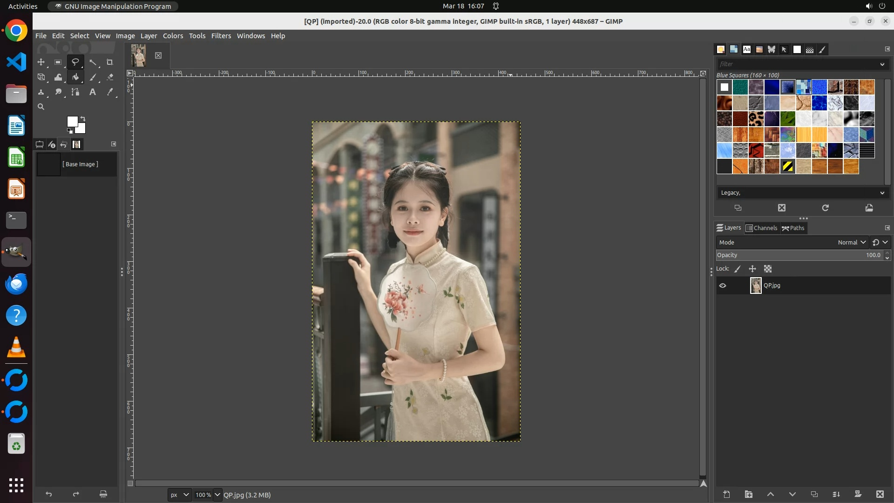
Task: Select the Color Picker eyedropper tool
Action: click(x=110, y=92)
